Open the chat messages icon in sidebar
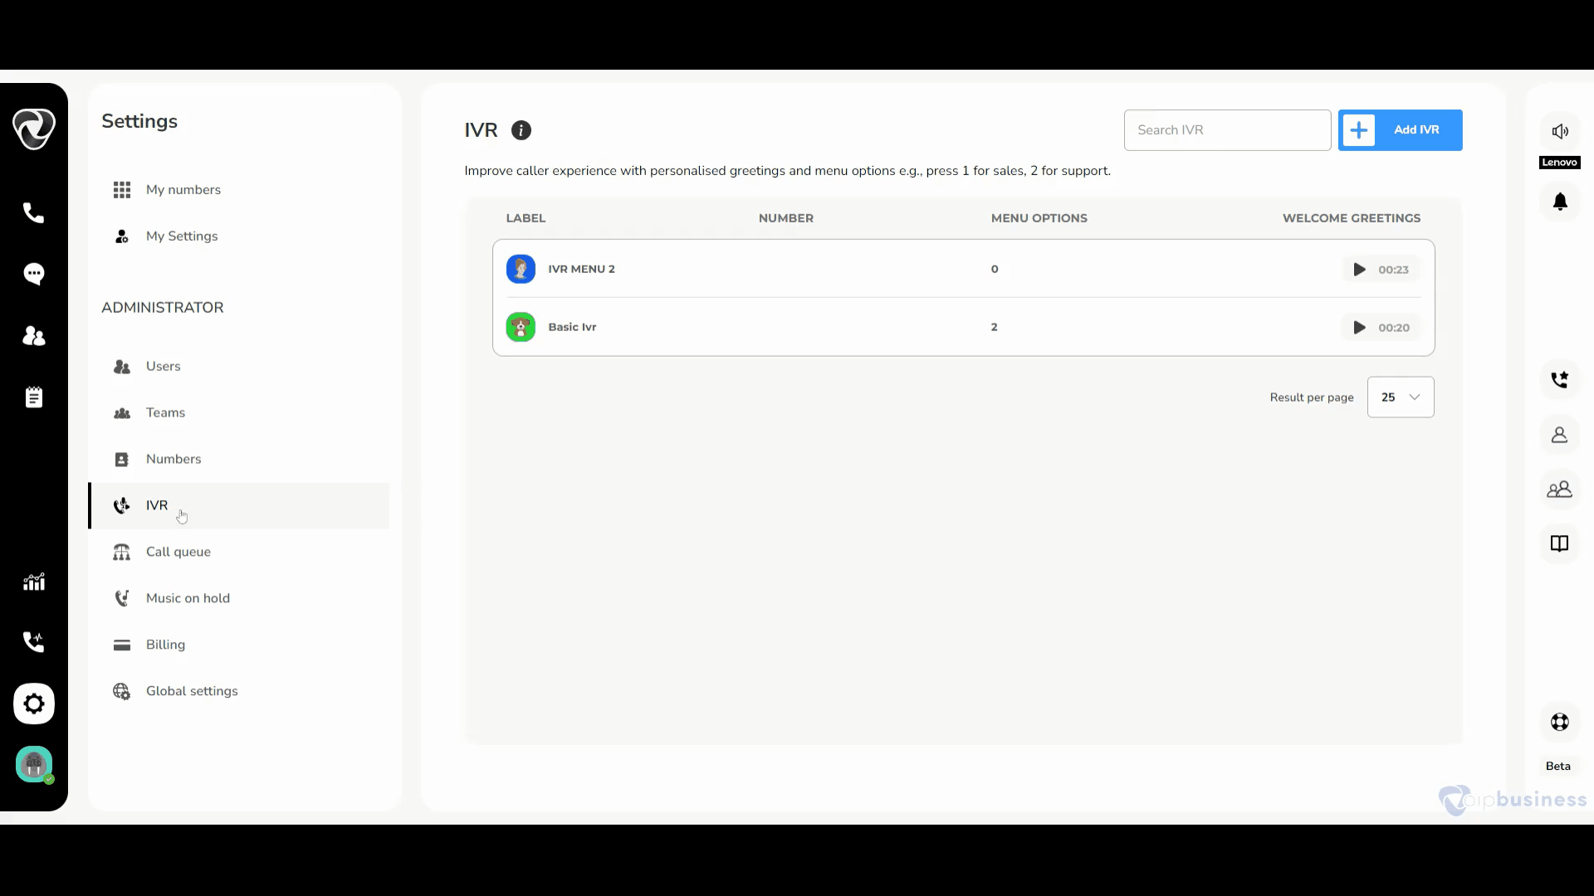The width and height of the screenshot is (1594, 896). coord(33,274)
